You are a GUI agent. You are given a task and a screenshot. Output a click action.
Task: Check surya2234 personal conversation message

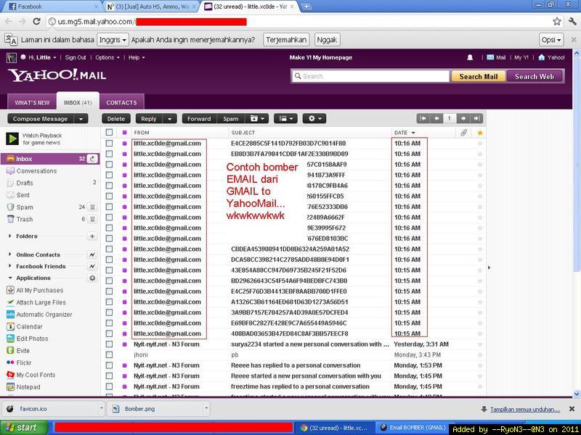pyautogui.click(x=109, y=344)
